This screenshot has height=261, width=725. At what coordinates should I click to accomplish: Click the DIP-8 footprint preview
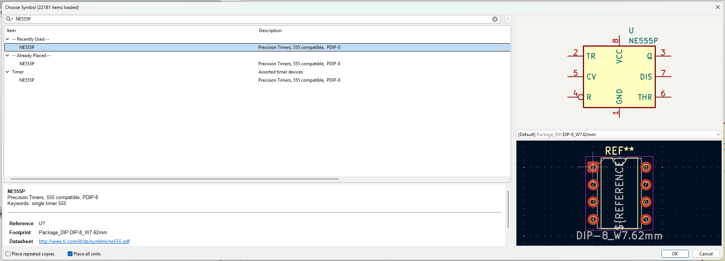(x=619, y=193)
